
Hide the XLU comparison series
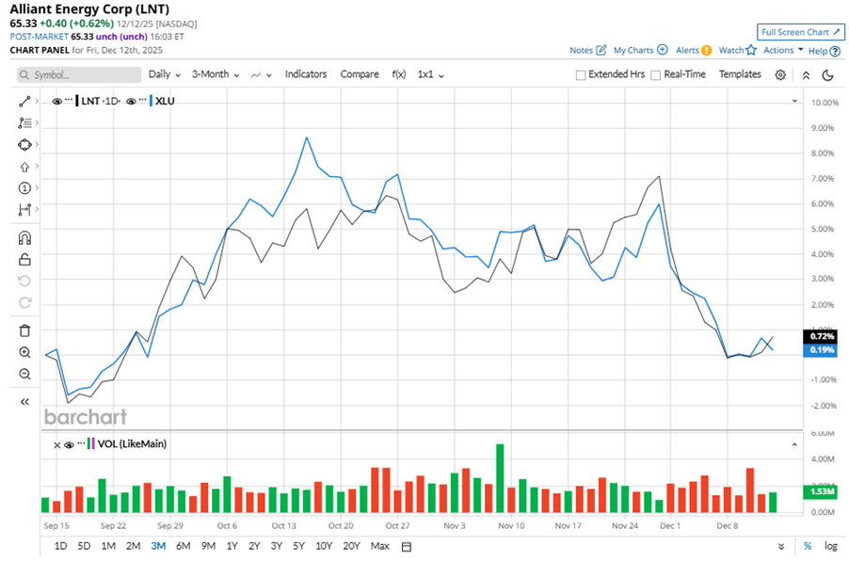coord(131,102)
